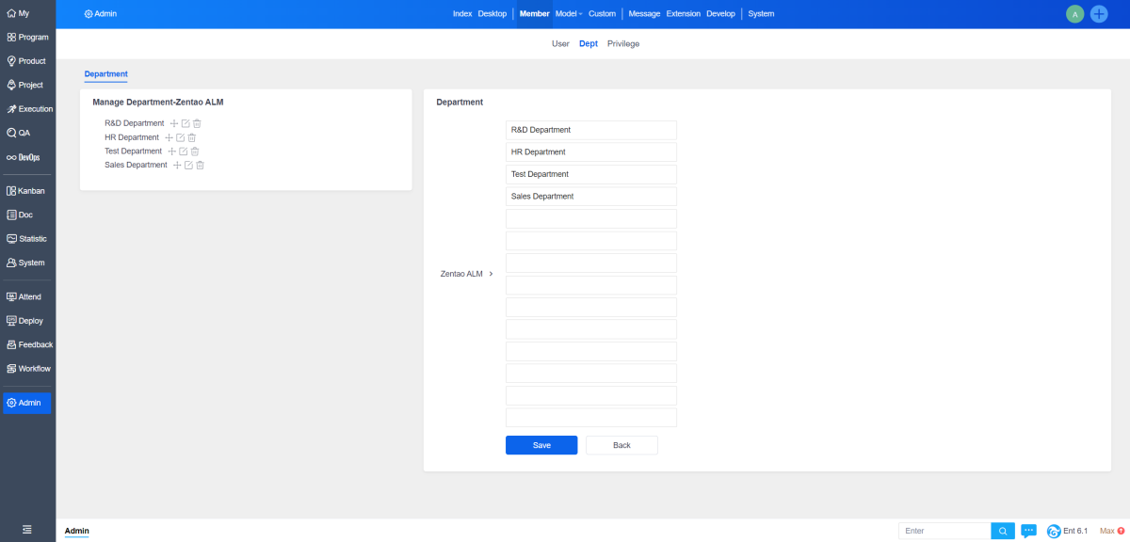Screen dimensions: 1130x542
Task: Switch to the Privilege tab
Action: (x=623, y=43)
